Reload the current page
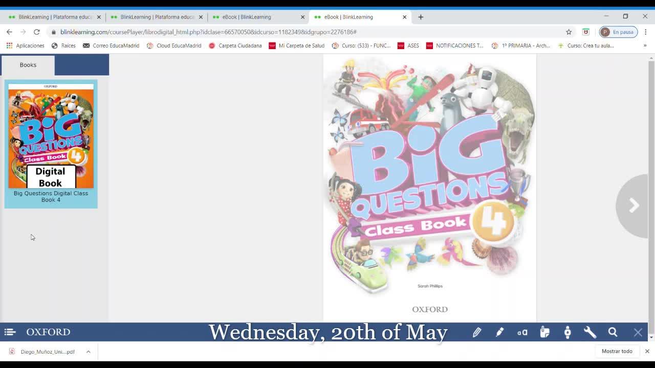The height and width of the screenshot is (368, 655). [37, 32]
